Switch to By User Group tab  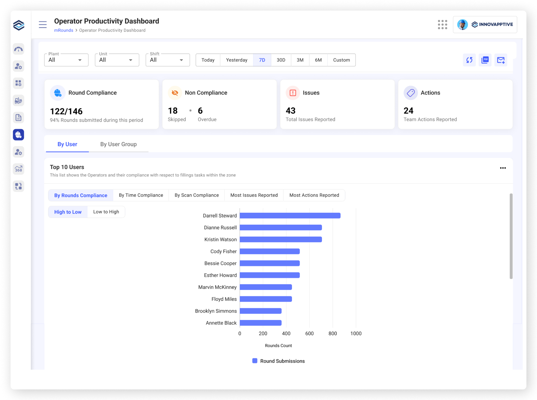click(118, 144)
